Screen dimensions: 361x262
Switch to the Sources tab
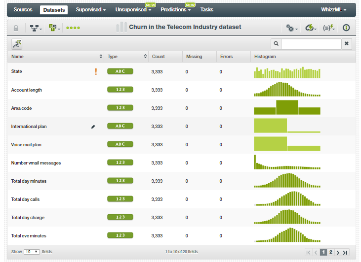23,10
